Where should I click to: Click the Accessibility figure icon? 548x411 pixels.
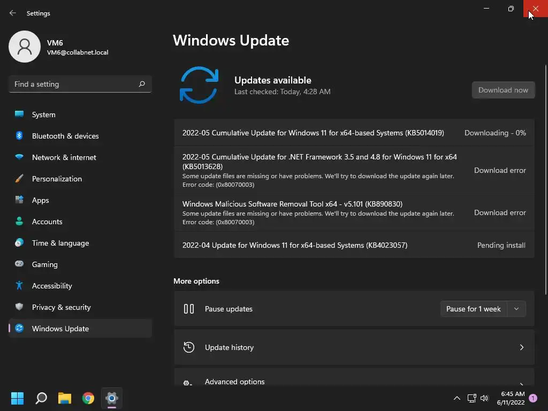(x=19, y=286)
